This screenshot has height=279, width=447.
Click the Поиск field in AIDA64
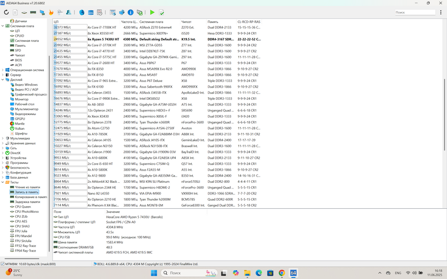tap(415, 12)
